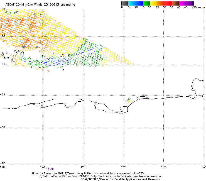Click the latitude label '-62'
The width and height of the screenshot is (206, 181).
click(x=3, y=35)
